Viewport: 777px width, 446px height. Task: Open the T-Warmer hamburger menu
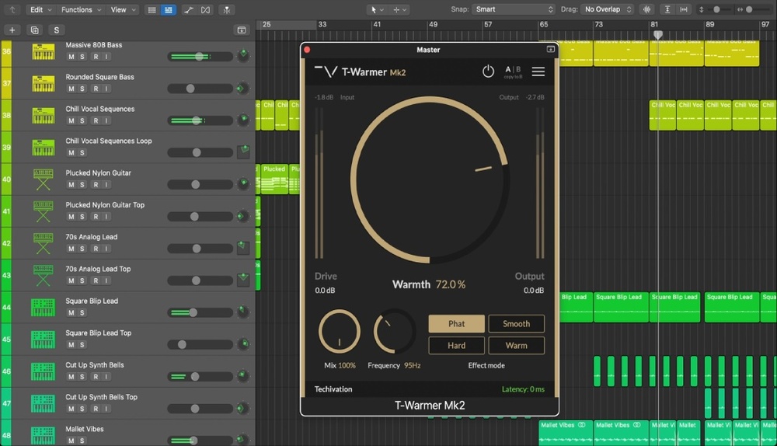[538, 71]
